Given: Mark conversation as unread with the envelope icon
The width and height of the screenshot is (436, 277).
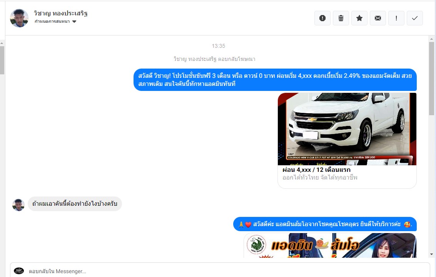Looking at the screenshot, I should (378, 18).
